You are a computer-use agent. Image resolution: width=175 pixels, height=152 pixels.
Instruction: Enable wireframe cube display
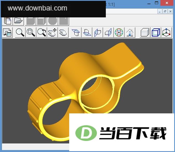tap(156, 33)
